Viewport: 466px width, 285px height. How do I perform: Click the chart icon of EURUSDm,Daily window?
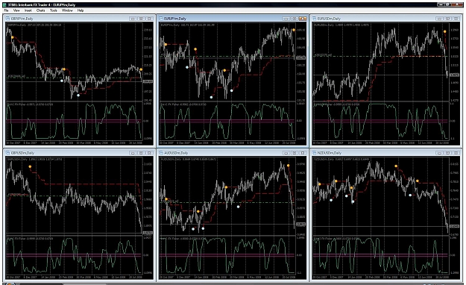point(315,19)
